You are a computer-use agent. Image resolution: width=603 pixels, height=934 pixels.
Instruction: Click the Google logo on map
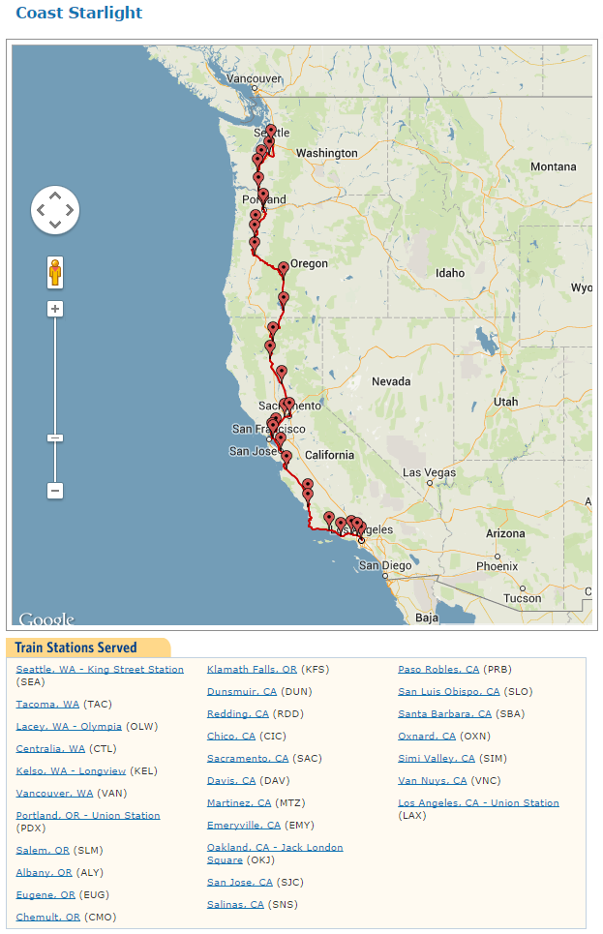point(46,618)
